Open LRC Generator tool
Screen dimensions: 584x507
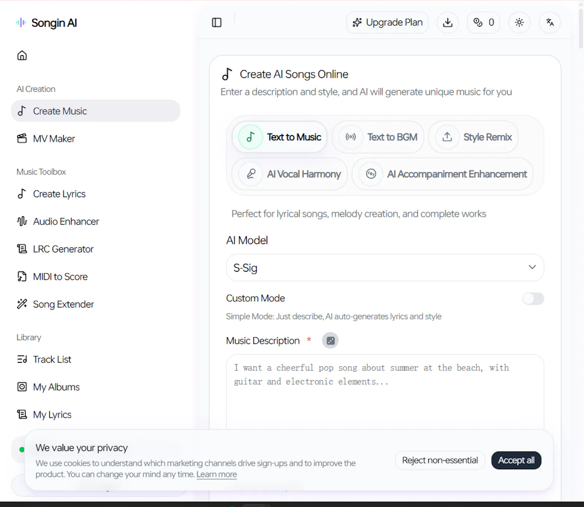(x=96, y=249)
